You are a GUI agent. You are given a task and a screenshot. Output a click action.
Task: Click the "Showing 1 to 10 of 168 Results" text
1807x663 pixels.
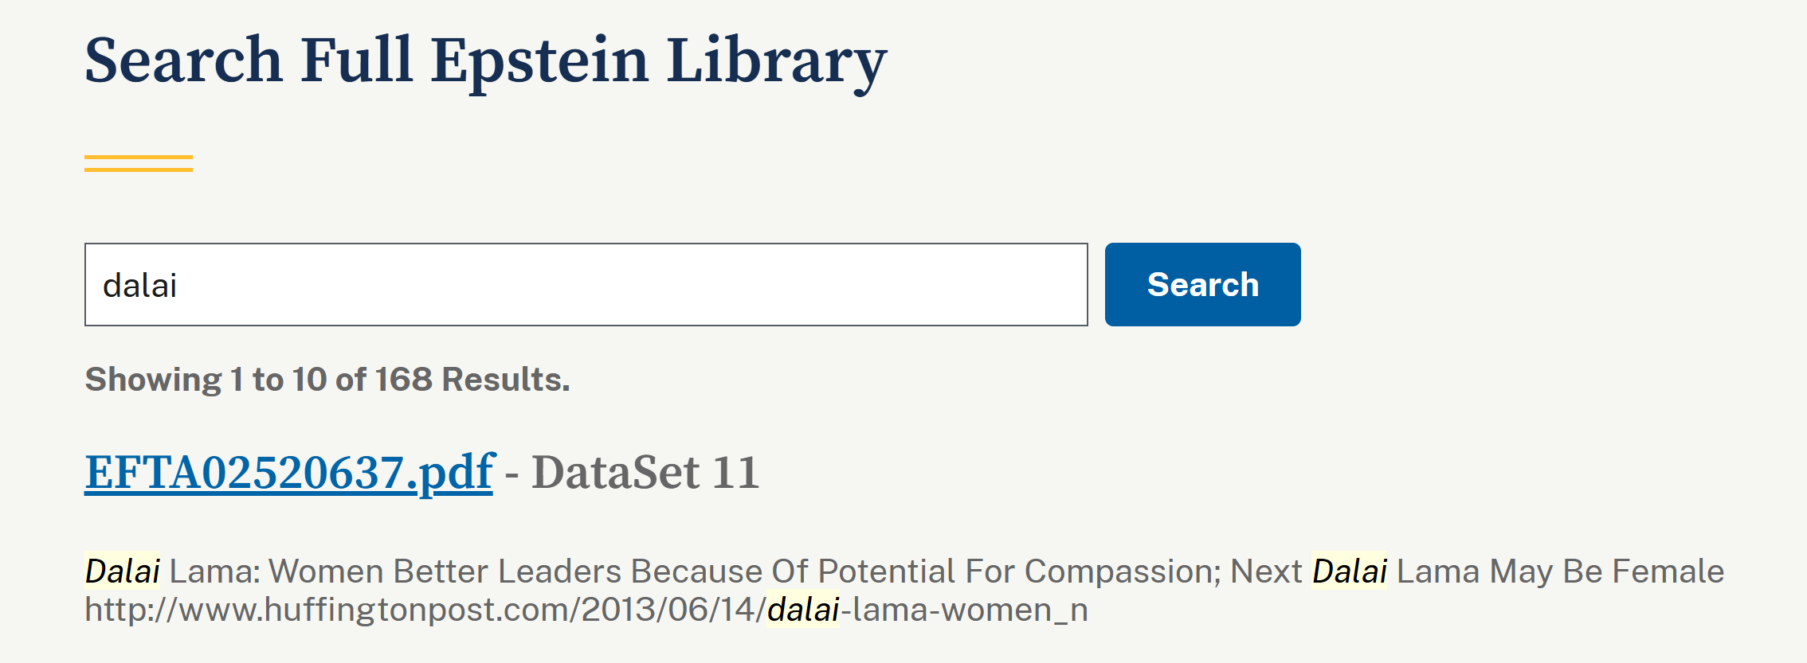pyautogui.click(x=327, y=380)
